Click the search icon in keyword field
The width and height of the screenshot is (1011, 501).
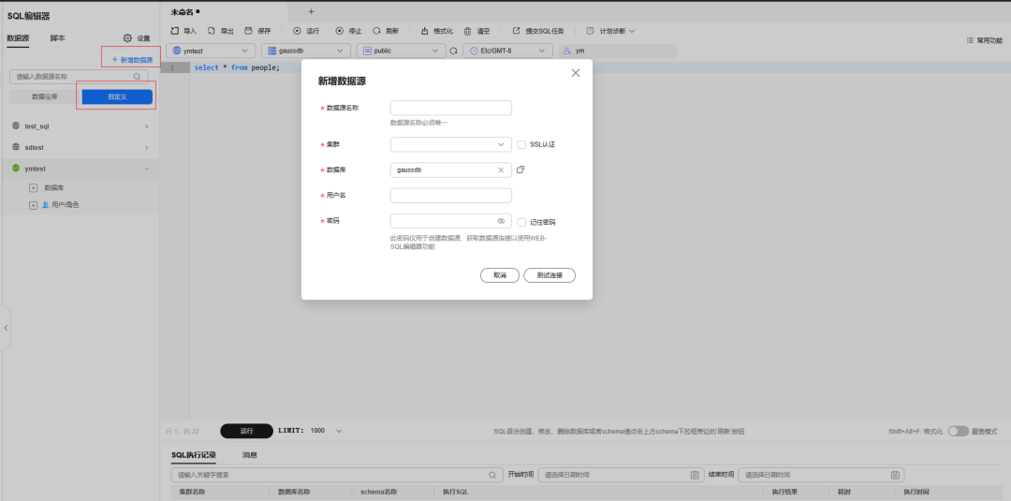point(492,475)
